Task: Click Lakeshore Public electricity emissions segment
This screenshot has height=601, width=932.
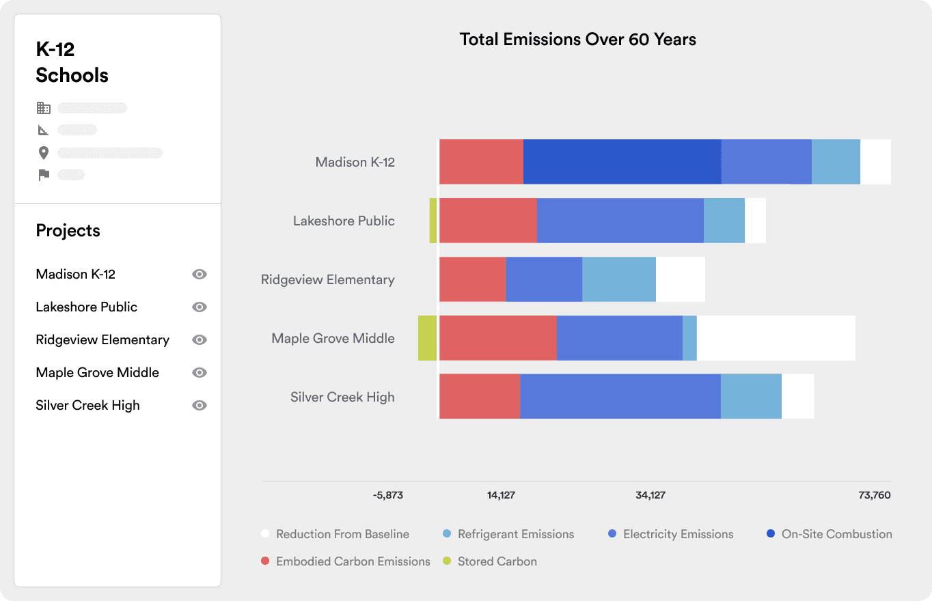Action: (x=620, y=221)
